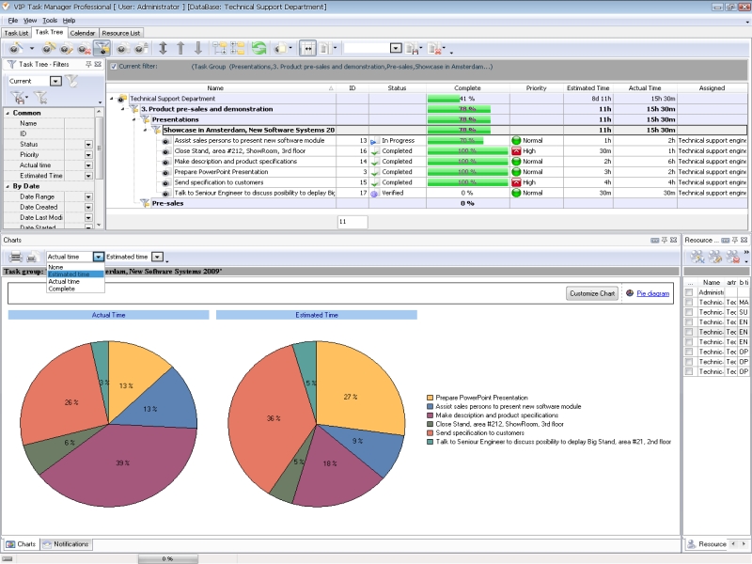Open the Priority filter dropdown
Viewport: 752px width, 564px height.
88,155
